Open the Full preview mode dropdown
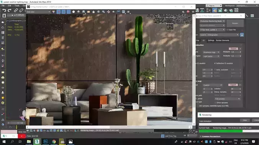 (x=228, y=99)
